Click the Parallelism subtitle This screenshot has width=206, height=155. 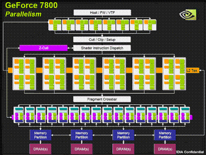[23, 14]
